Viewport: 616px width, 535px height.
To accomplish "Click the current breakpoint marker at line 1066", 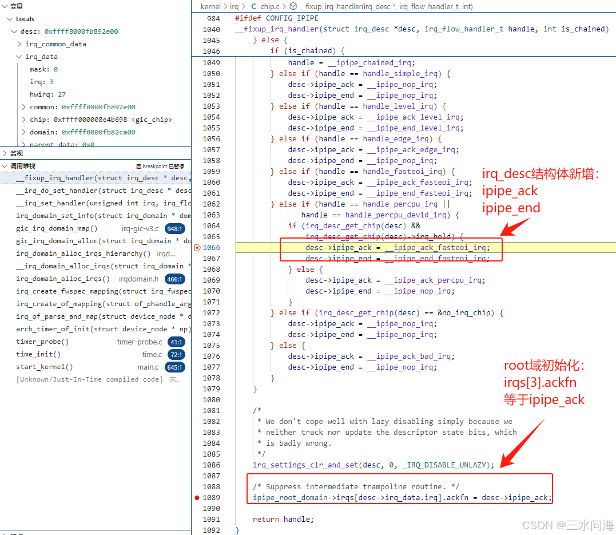I will (x=197, y=248).
